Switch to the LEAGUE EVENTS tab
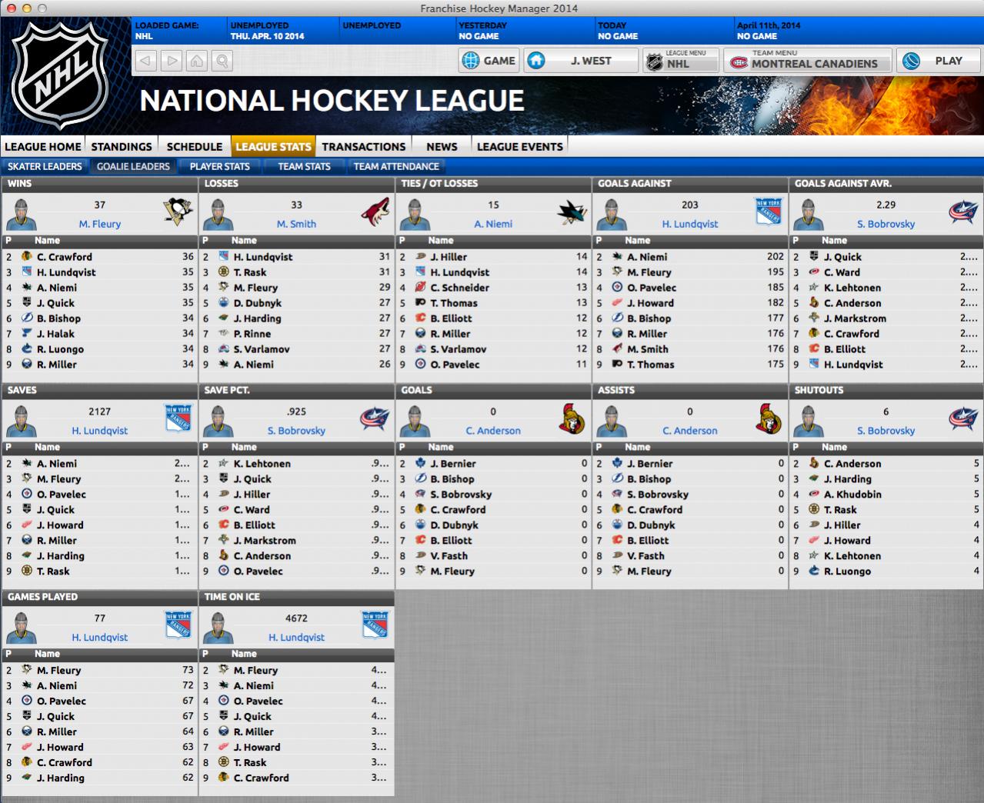The width and height of the screenshot is (984, 803). coord(520,146)
